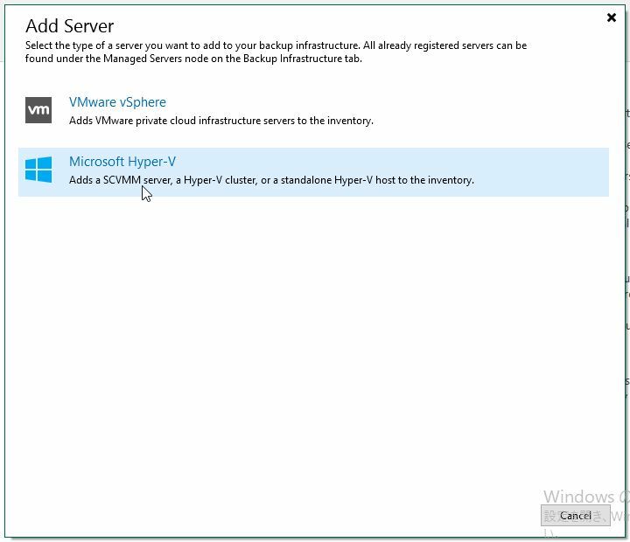Click the Windows logo icon beside Hyper-V
The width and height of the screenshot is (630, 542).
tap(38, 170)
